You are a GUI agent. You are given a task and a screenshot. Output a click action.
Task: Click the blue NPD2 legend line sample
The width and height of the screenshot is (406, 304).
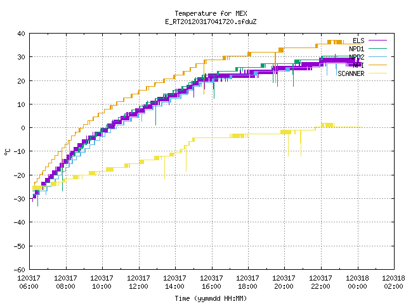377,56
